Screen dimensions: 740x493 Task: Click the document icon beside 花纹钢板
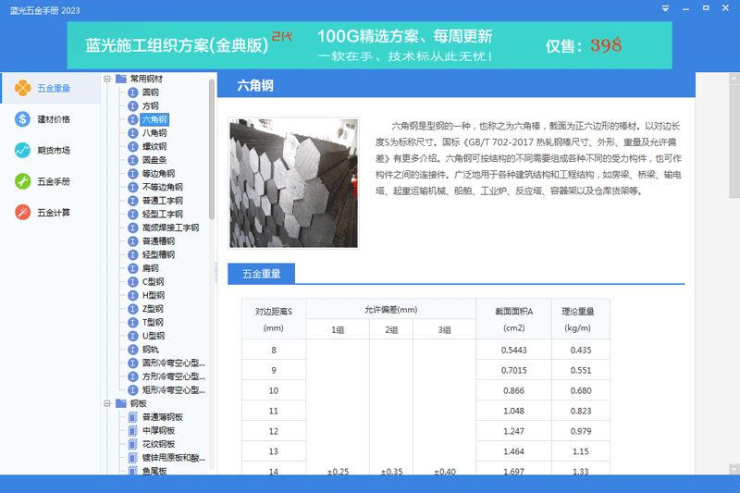[133, 444]
